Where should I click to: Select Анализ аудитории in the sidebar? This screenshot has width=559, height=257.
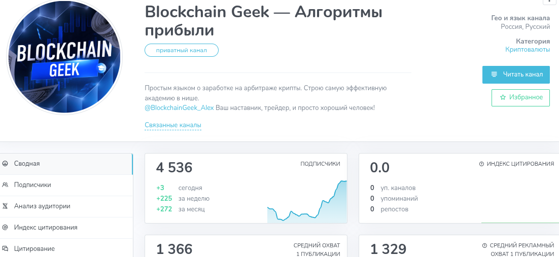42,206
